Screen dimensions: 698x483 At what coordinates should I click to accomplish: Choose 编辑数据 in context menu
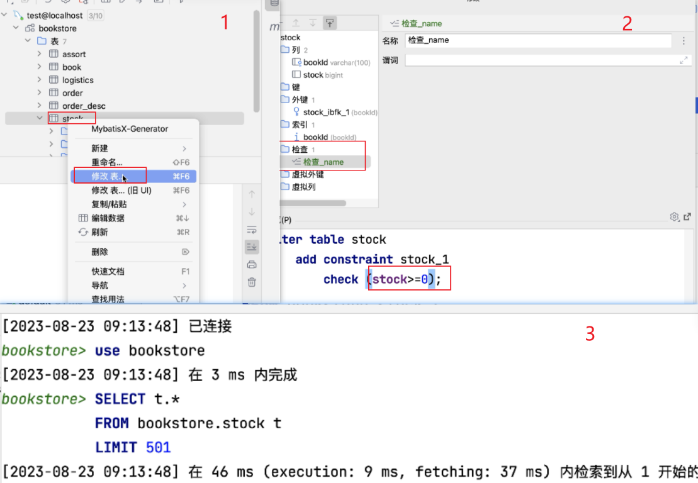coord(133,218)
